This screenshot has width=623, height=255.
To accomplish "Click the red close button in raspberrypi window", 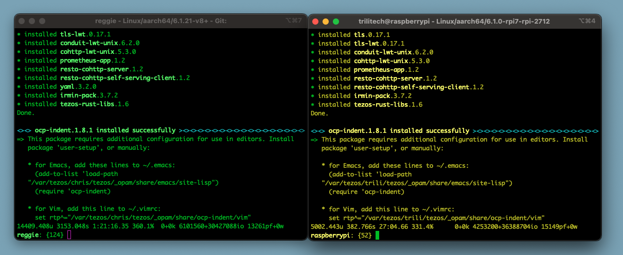I will click(316, 22).
